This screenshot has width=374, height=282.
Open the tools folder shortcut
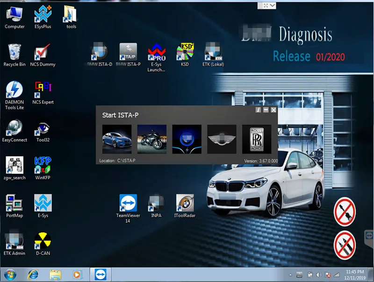coord(71,18)
